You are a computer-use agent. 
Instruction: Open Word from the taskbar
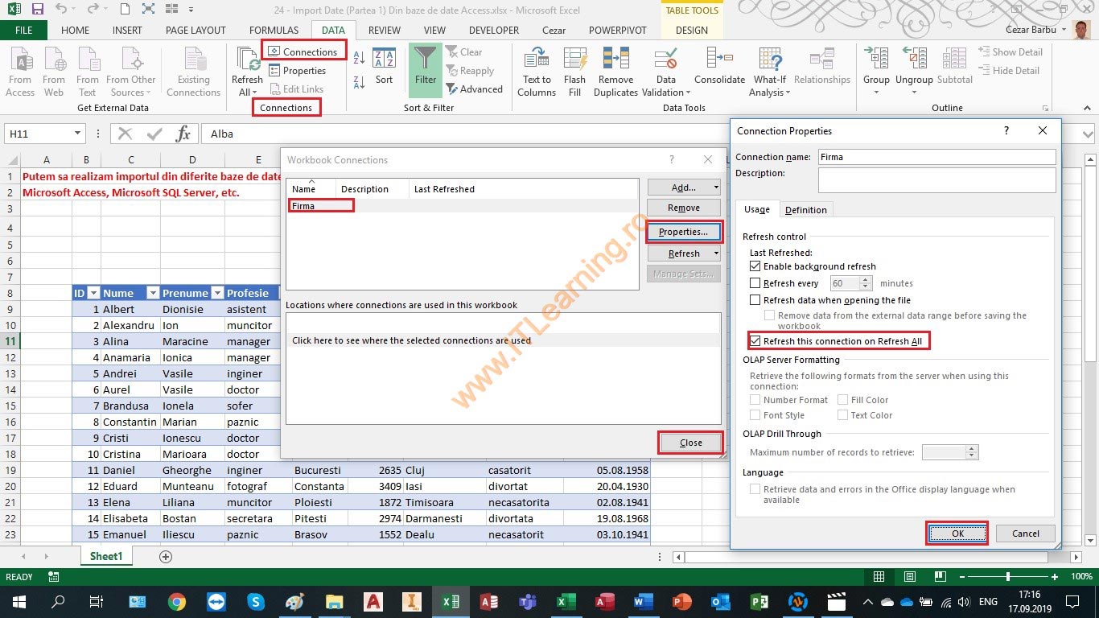click(x=643, y=602)
